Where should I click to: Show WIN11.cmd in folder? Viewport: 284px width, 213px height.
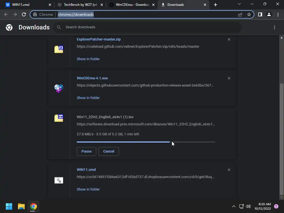[x=88, y=189]
